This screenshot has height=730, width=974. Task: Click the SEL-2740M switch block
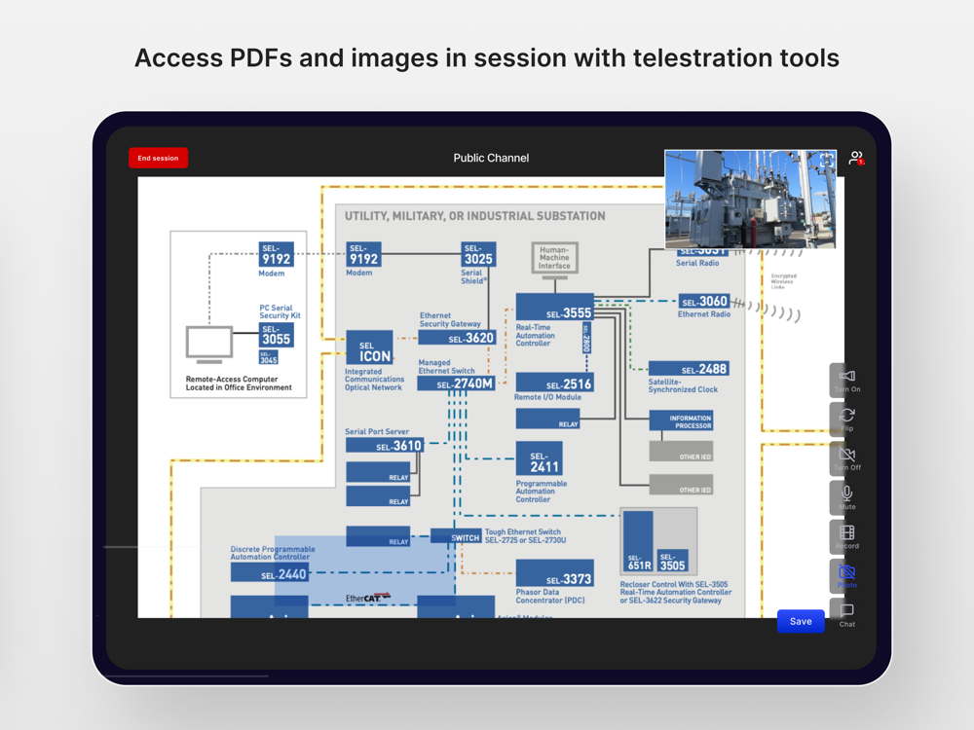point(457,383)
